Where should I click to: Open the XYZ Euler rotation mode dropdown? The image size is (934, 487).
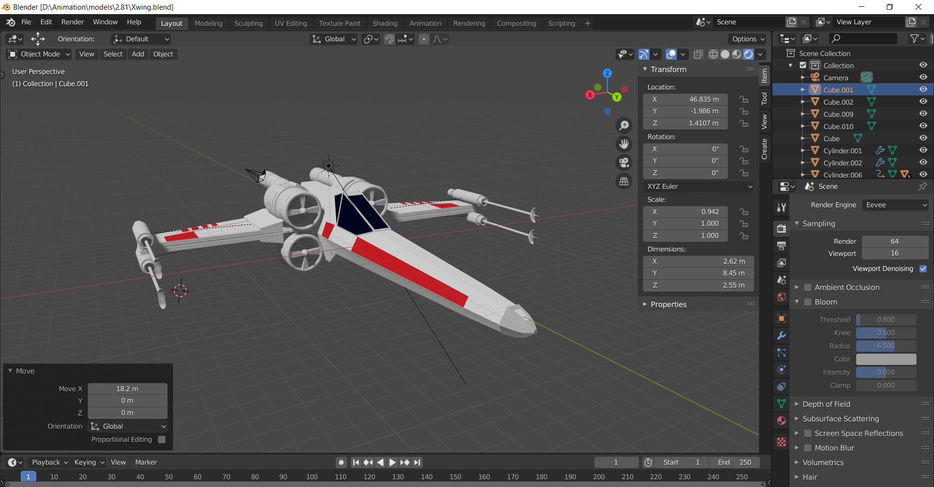pos(699,186)
